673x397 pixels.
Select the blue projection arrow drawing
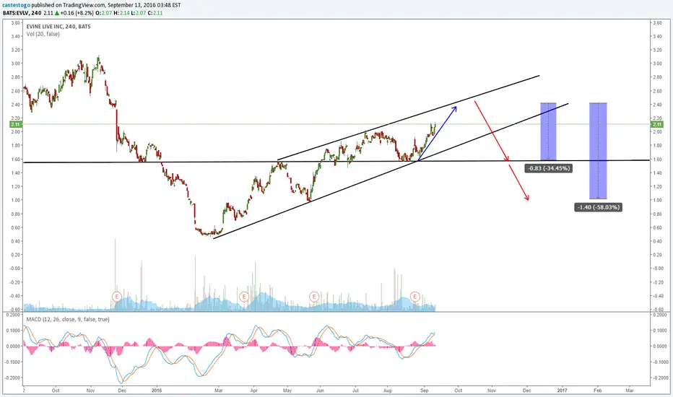tap(437, 133)
